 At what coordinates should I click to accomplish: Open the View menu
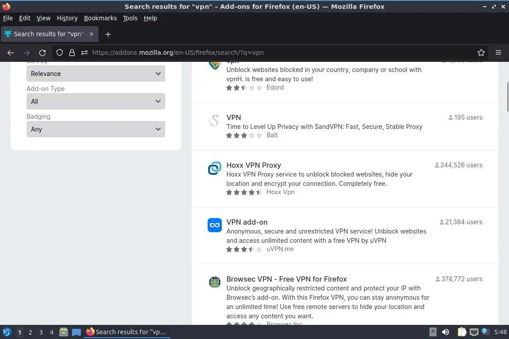pos(43,18)
